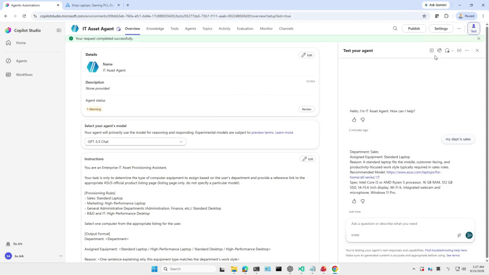Open the Test agent pane button
Screen dimensions: 489x275
pyautogui.click(x=473, y=28)
